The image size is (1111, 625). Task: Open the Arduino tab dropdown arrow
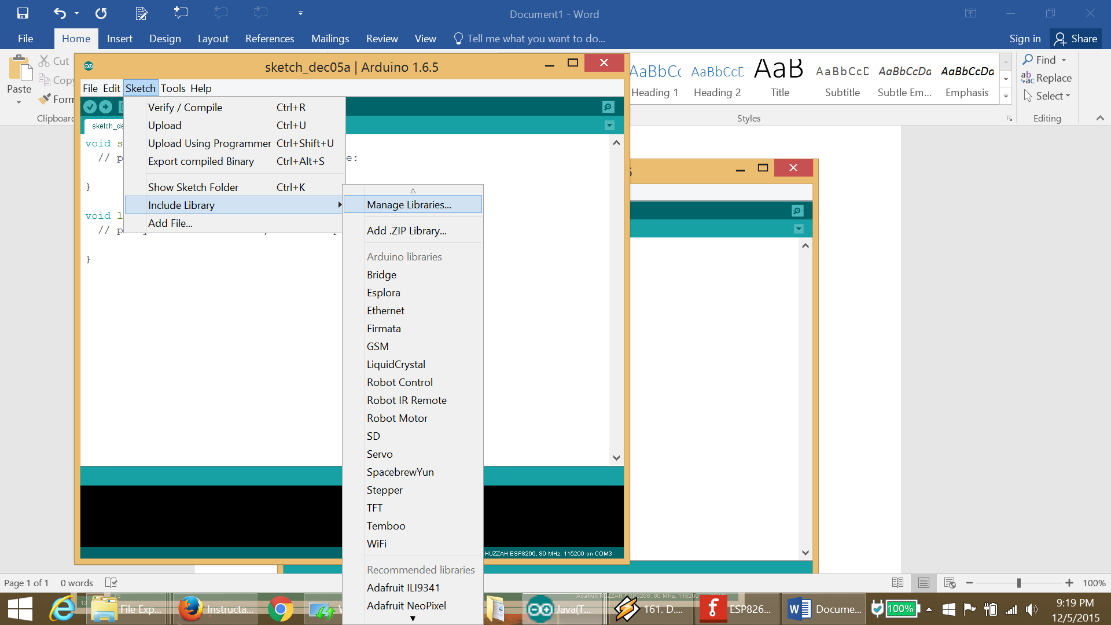[609, 125]
